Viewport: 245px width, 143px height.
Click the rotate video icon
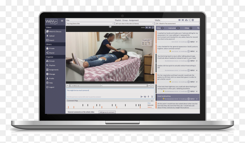click(153, 27)
